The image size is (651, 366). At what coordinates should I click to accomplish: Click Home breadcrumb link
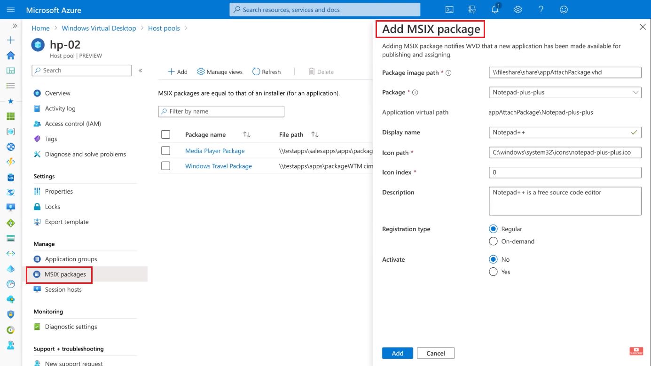coord(40,28)
